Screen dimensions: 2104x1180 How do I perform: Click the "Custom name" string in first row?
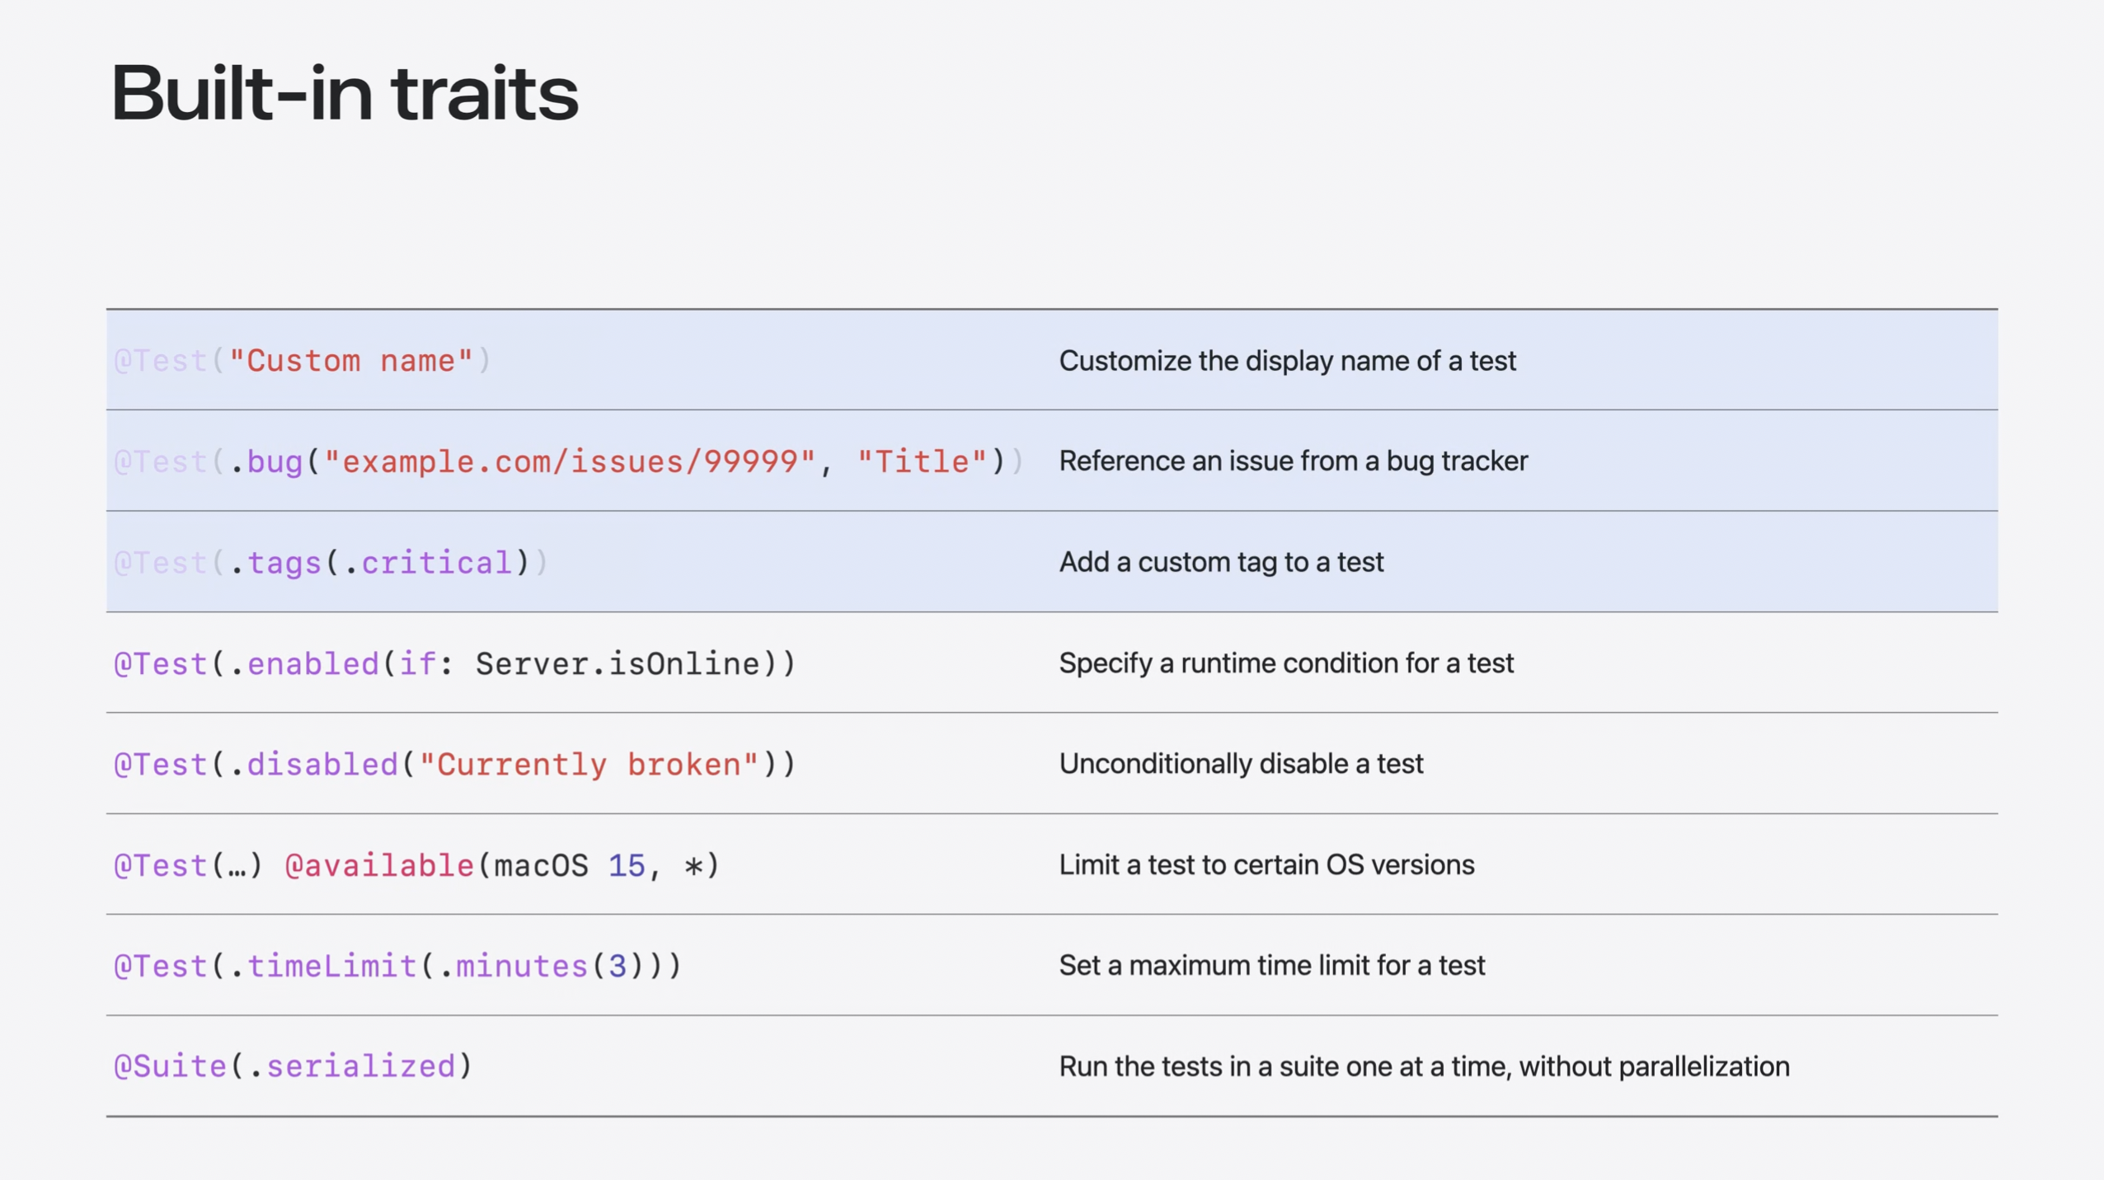[x=351, y=361]
